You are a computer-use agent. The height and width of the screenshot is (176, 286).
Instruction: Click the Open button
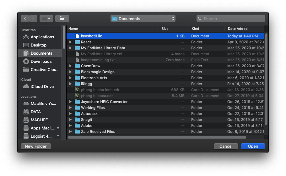pyautogui.click(x=253, y=146)
